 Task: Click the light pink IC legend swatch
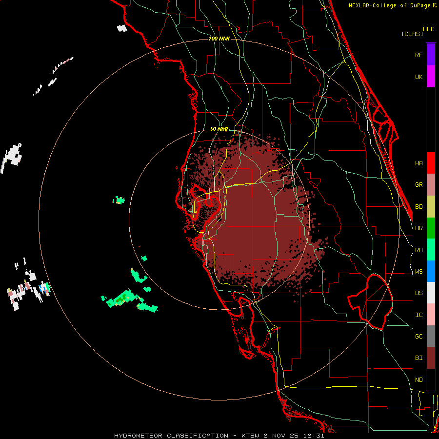pyautogui.click(x=431, y=315)
